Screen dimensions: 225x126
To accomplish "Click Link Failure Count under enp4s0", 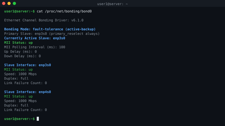I will point(26,110).
